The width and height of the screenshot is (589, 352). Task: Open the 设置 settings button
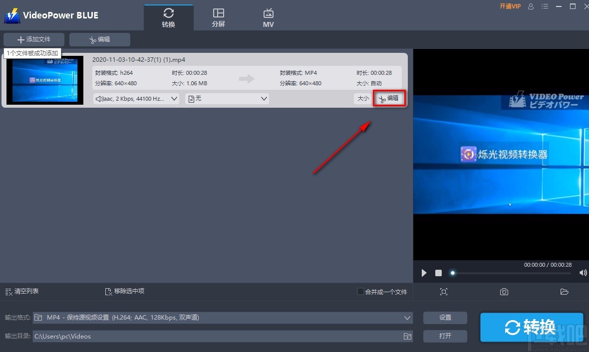(445, 317)
